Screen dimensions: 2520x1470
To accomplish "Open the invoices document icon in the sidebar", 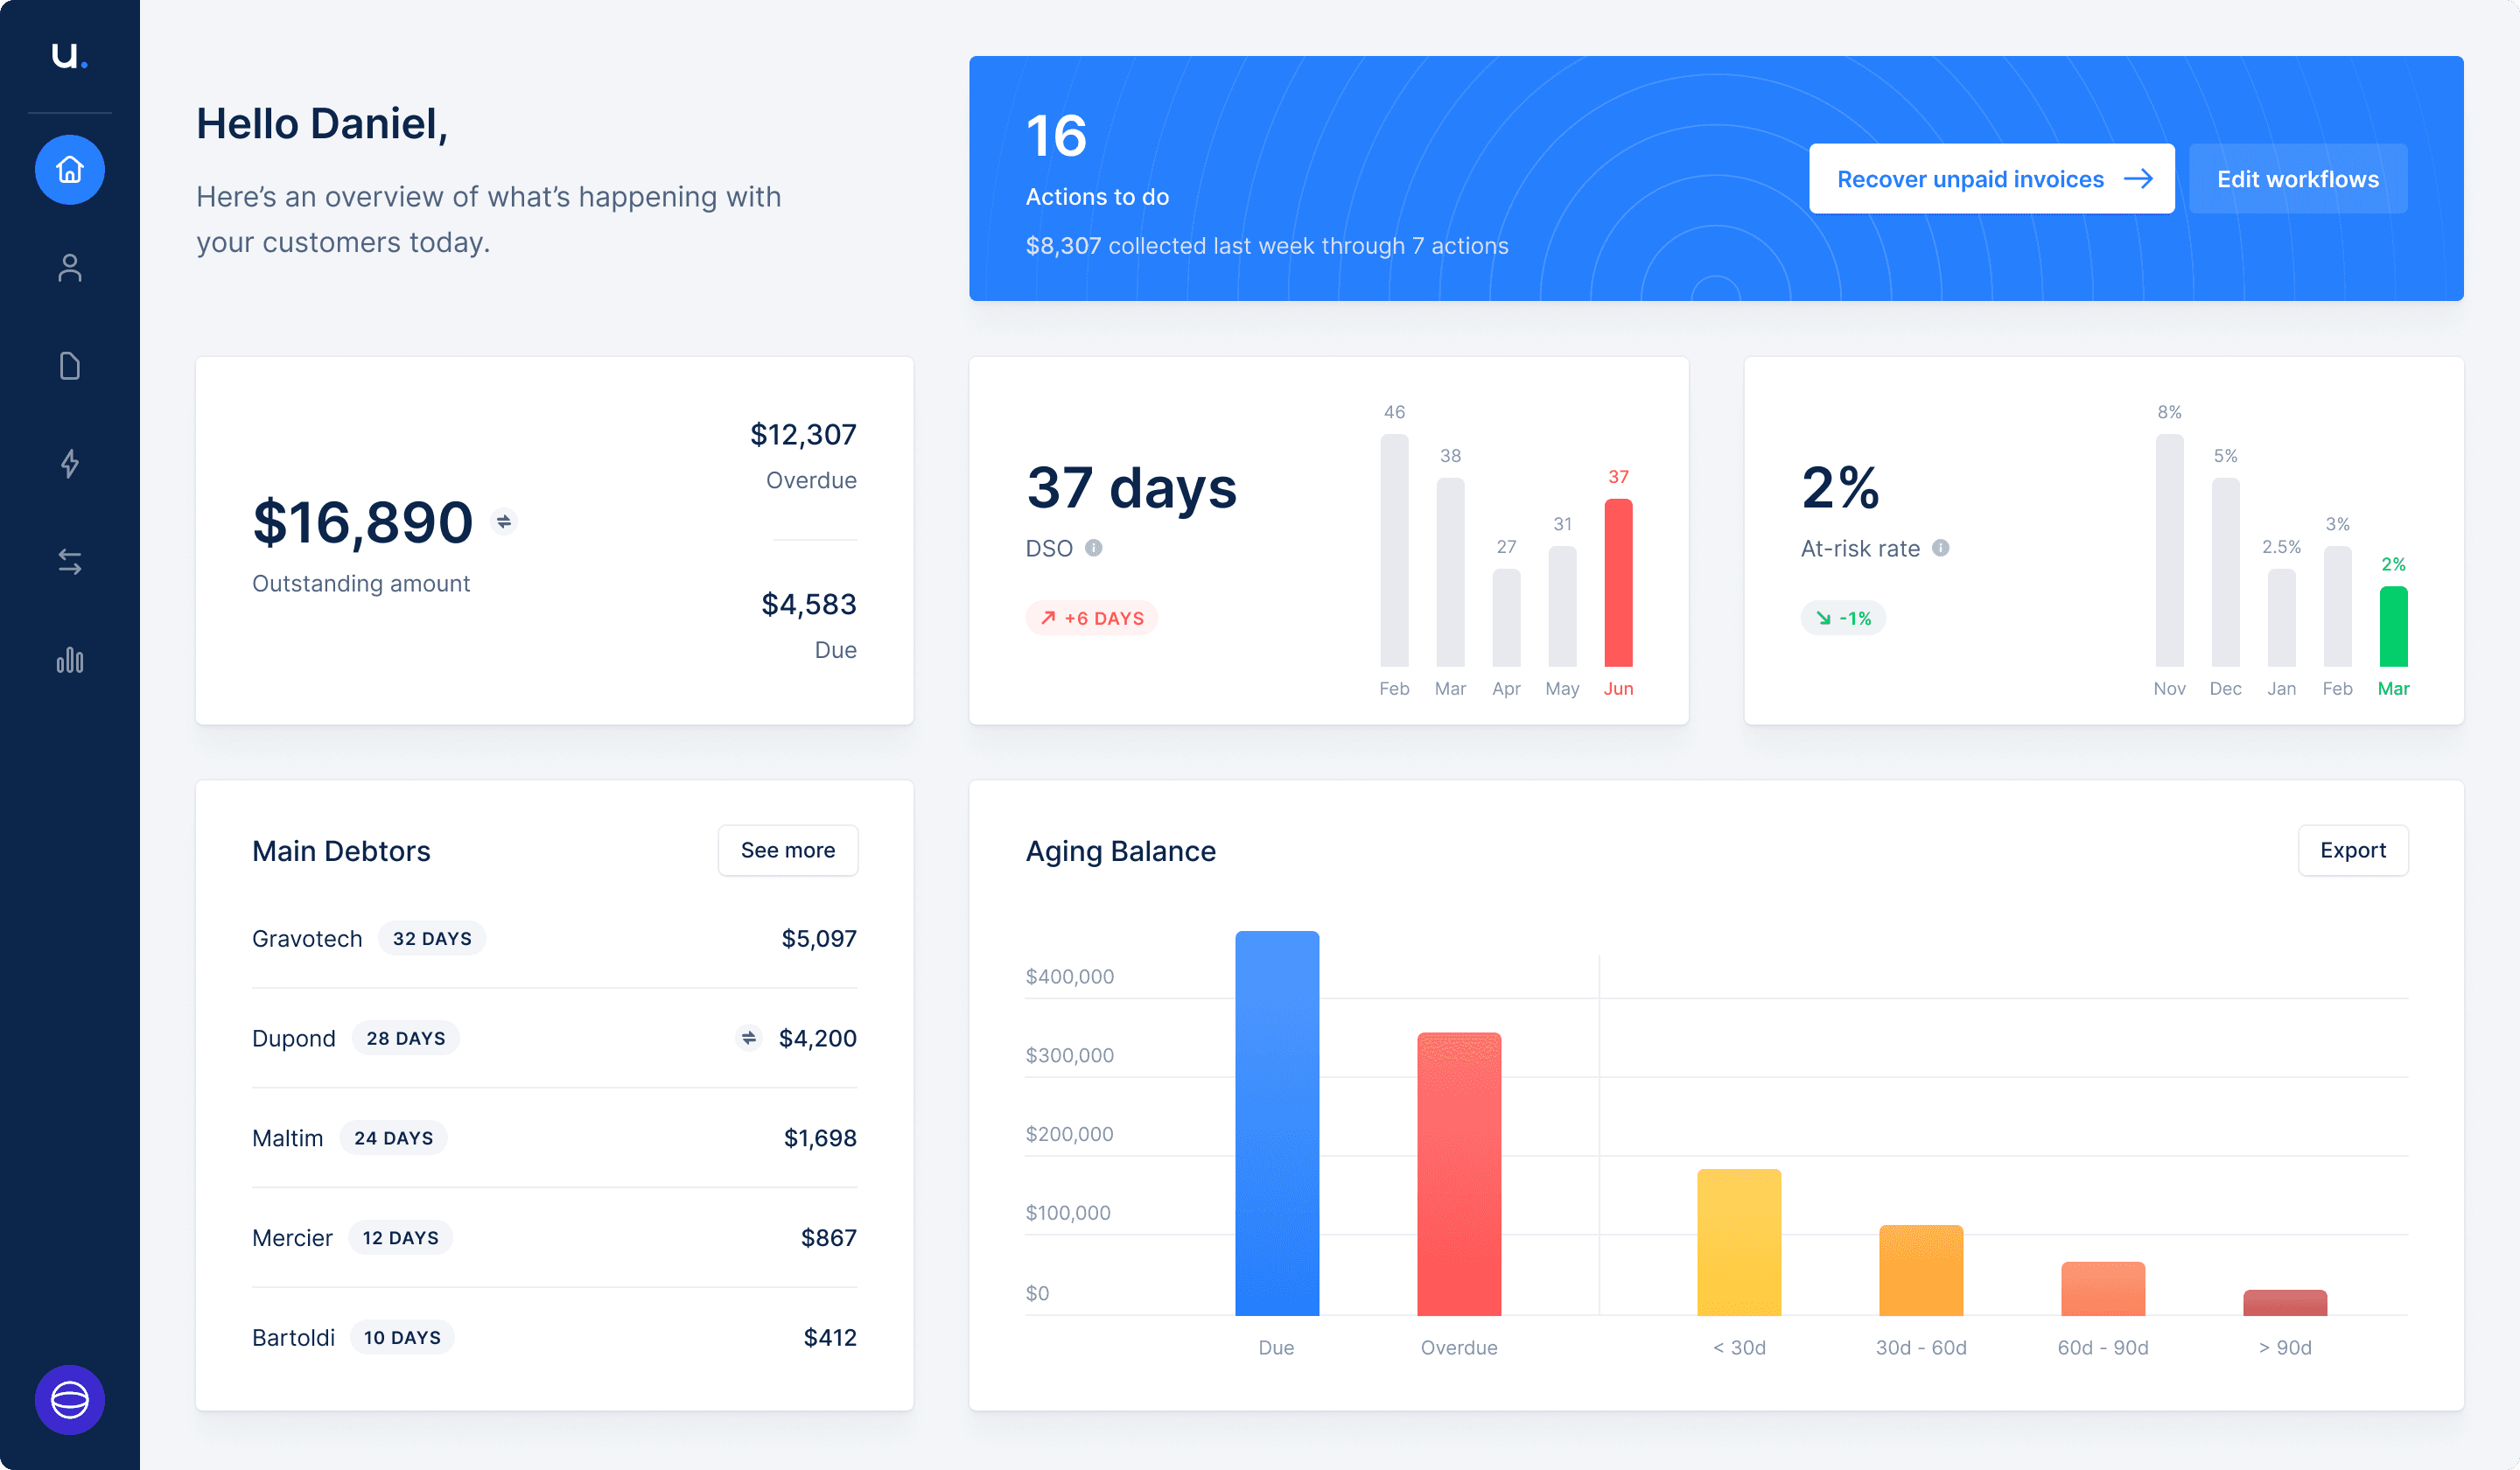I will click(x=70, y=366).
